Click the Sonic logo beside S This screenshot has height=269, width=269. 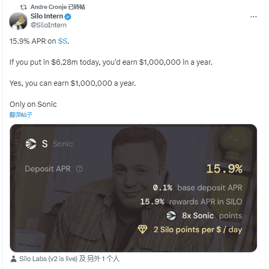pyautogui.click(x=31, y=144)
